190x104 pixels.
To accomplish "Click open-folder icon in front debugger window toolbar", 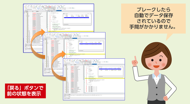I will tap(65, 61).
